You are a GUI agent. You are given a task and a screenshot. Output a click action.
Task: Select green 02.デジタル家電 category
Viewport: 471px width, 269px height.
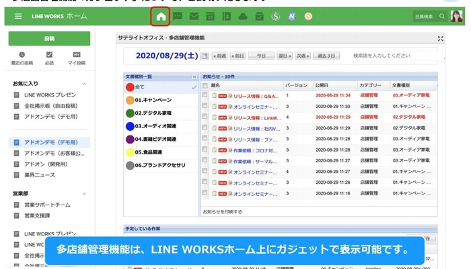[x=161, y=113]
